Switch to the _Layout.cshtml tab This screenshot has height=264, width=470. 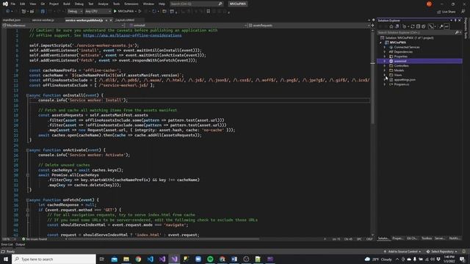click(125, 20)
